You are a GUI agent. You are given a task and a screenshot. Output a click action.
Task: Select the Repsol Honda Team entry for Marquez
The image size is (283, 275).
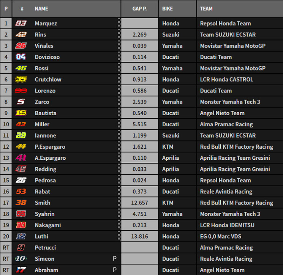click(225, 24)
